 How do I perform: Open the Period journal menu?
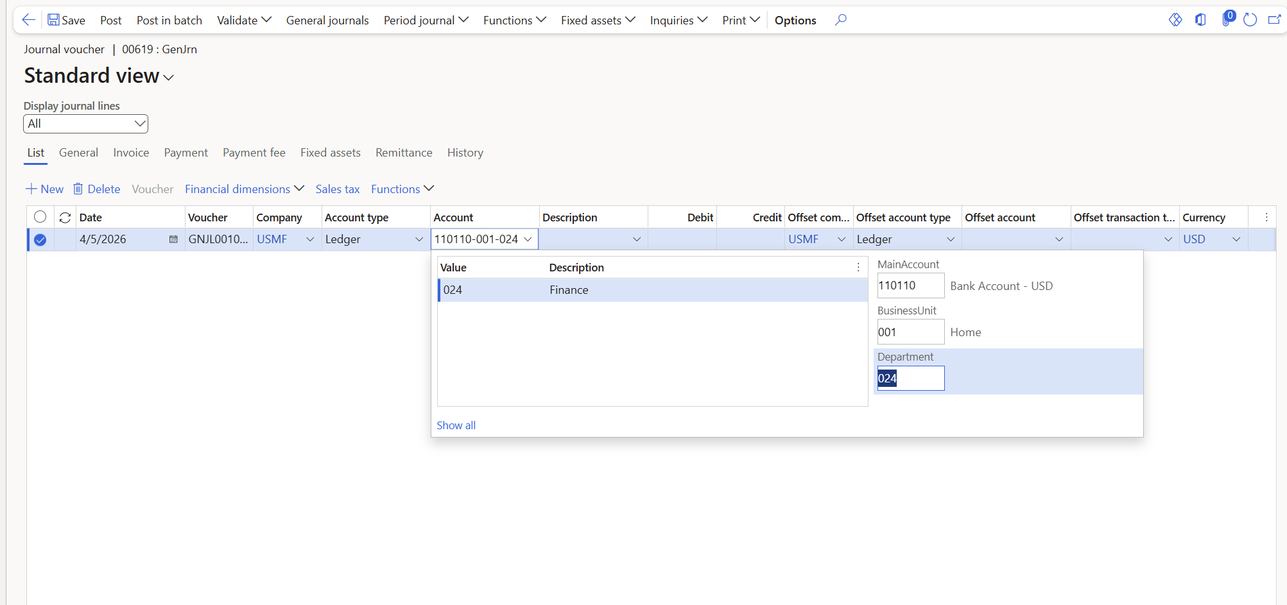[x=426, y=20]
